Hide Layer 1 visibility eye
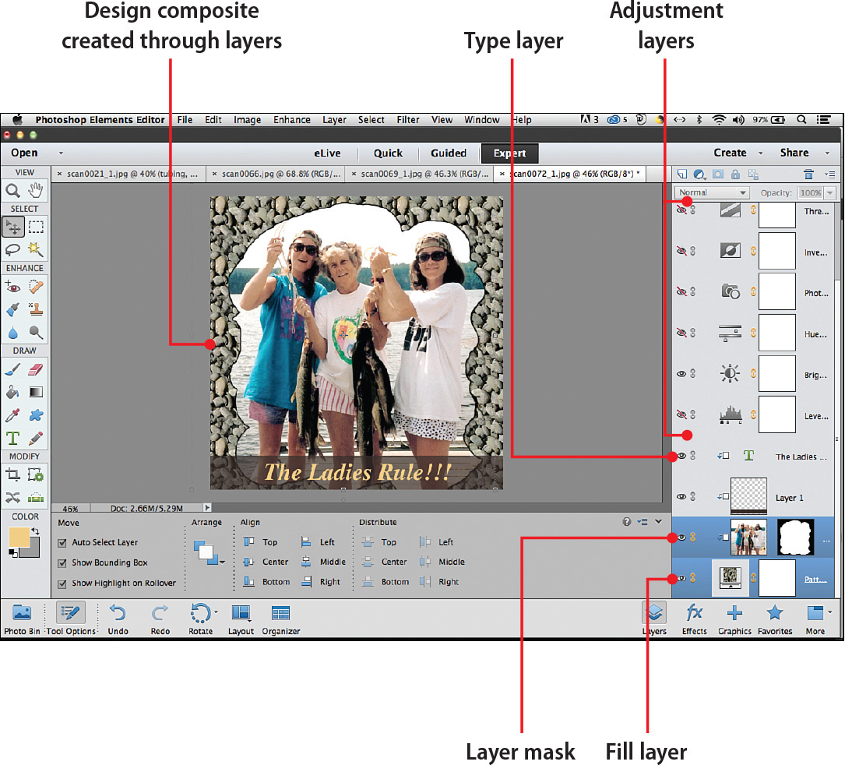Image resolution: width=845 pixels, height=765 pixels. coord(681,496)
